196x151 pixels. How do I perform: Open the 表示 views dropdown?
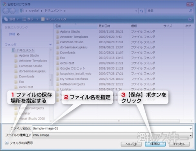coord(37,19)
